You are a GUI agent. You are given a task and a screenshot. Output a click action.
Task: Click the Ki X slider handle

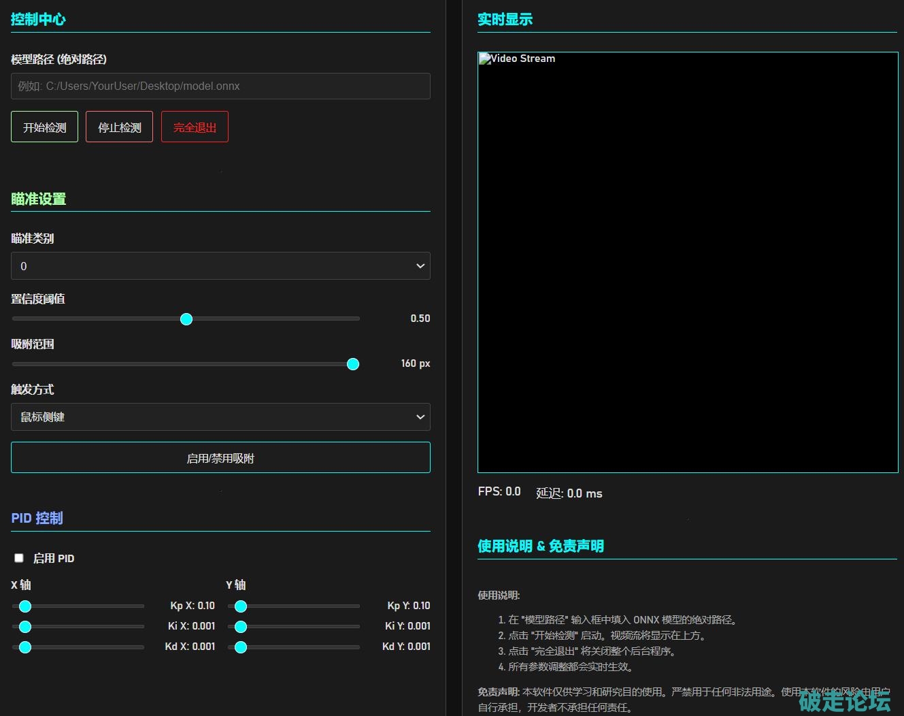(x=25, y=627)
